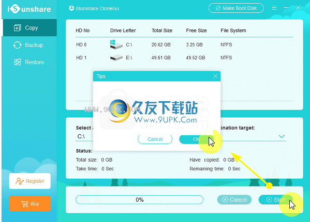The image size is (310, 222).
Task: Click the Total size 0 GB text
Action: click(94, 160)
